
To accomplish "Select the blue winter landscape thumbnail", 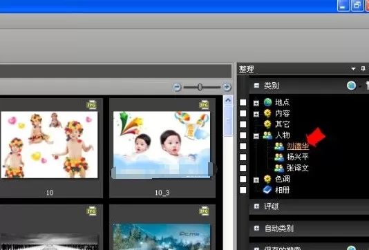I will (x=162, y=237).
